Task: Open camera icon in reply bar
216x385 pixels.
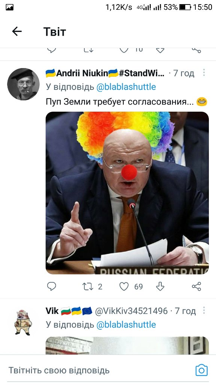Action: 201,370
